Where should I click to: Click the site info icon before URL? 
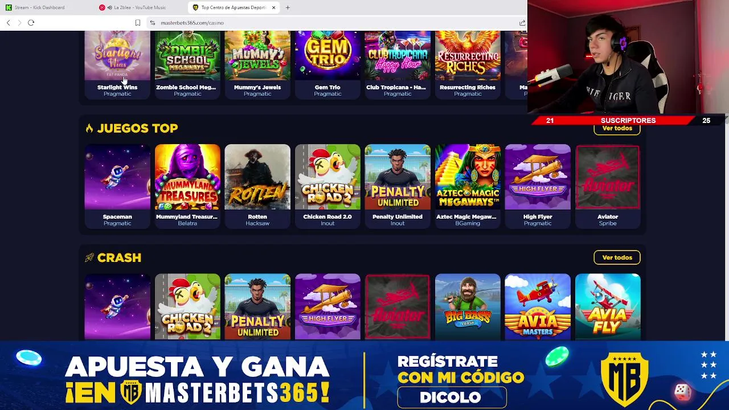pyautogui.click(x=153, y=23)
